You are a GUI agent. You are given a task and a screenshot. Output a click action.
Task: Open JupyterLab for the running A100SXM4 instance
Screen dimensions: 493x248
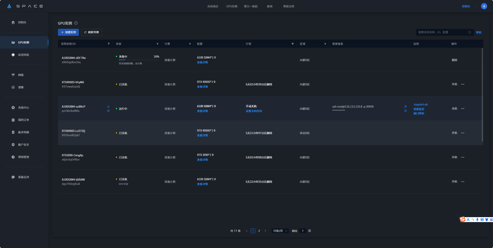point(421,104)
